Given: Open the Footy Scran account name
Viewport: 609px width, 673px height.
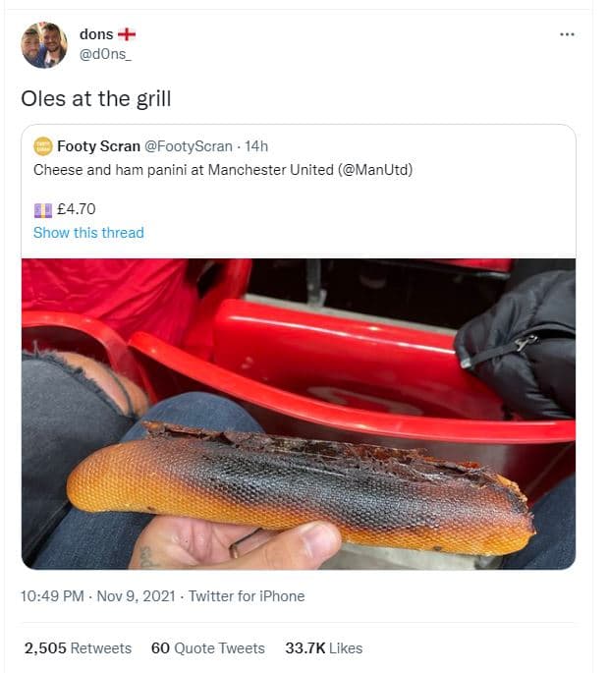Looking at the screenshot, I should [x=98, y=146].
